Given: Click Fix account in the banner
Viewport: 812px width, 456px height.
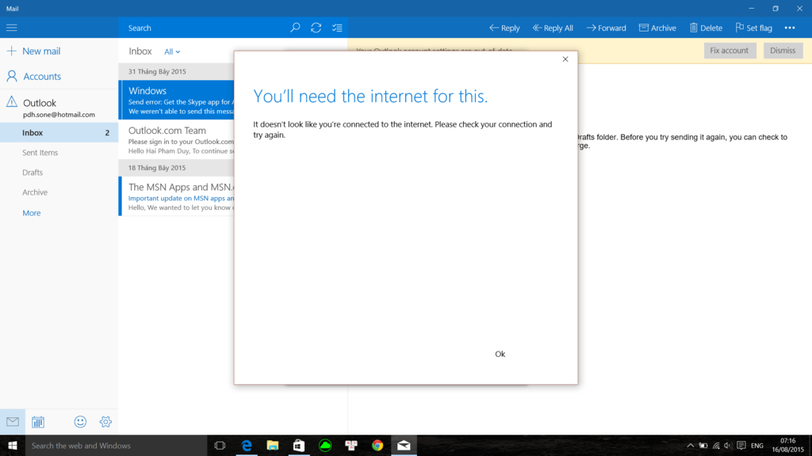Looking at the screenshot, I should pyautogui.click(x=730, y=51).
